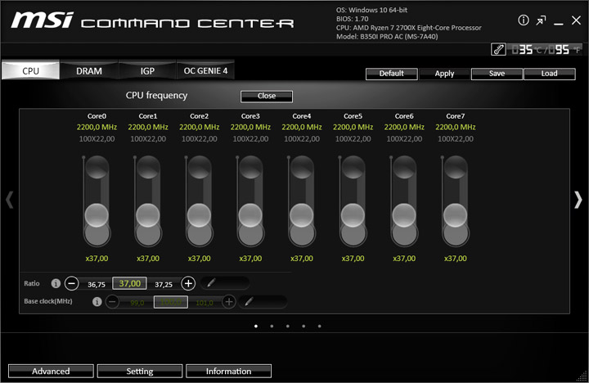Click the Core0 label
Image resolution: width=589 pixels, height=383 pixels.
point(97,116)
